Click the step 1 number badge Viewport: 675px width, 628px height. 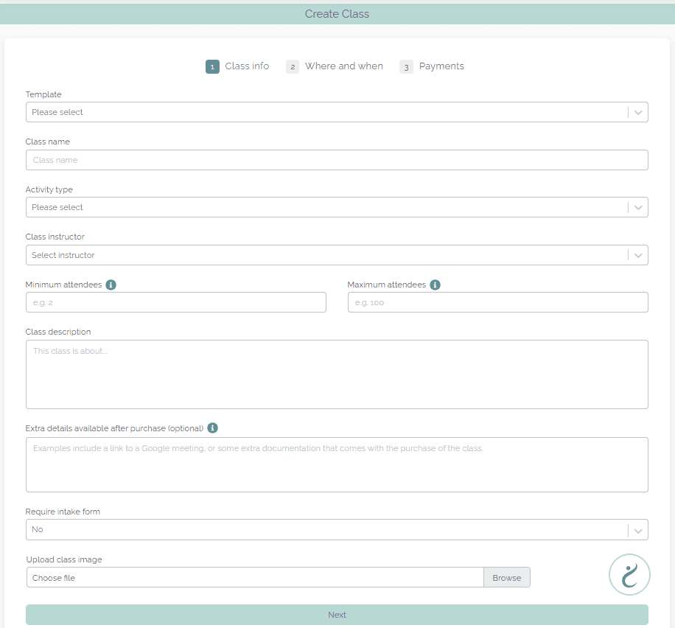[212, 67]
